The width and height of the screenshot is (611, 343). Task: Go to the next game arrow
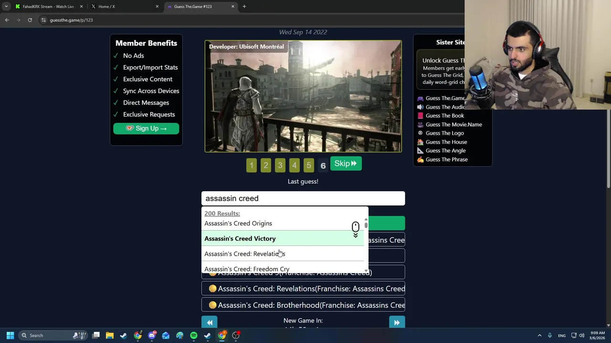397,323
